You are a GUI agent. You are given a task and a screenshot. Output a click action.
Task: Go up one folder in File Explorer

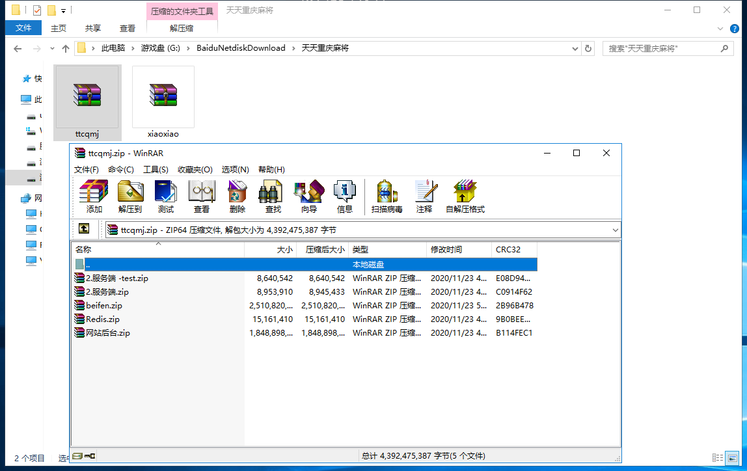[x=66, y=49]
